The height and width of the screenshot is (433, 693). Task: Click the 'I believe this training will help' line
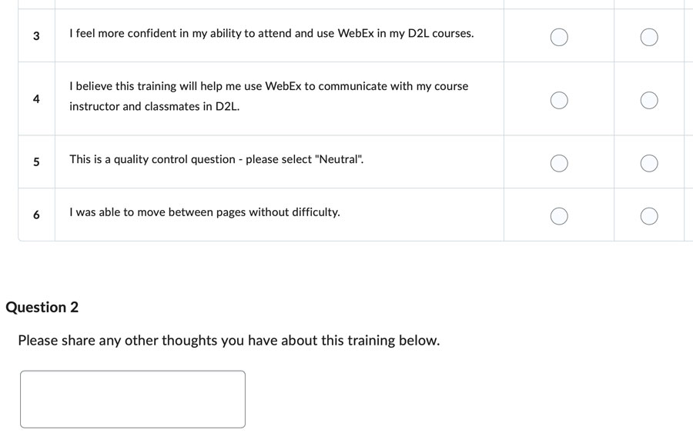269,86
